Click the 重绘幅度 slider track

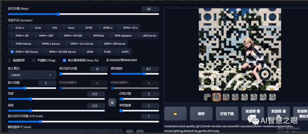click(135, 74)
